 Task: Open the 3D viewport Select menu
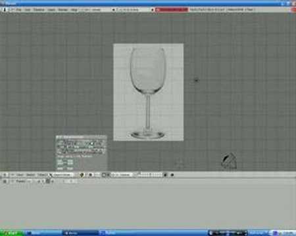point(31,175)
